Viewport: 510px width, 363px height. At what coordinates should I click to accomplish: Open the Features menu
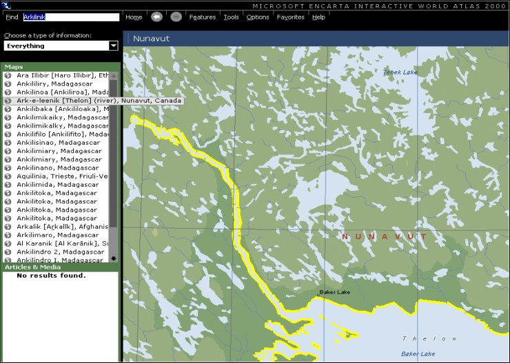pyautogui.click(x=203, y=17)
